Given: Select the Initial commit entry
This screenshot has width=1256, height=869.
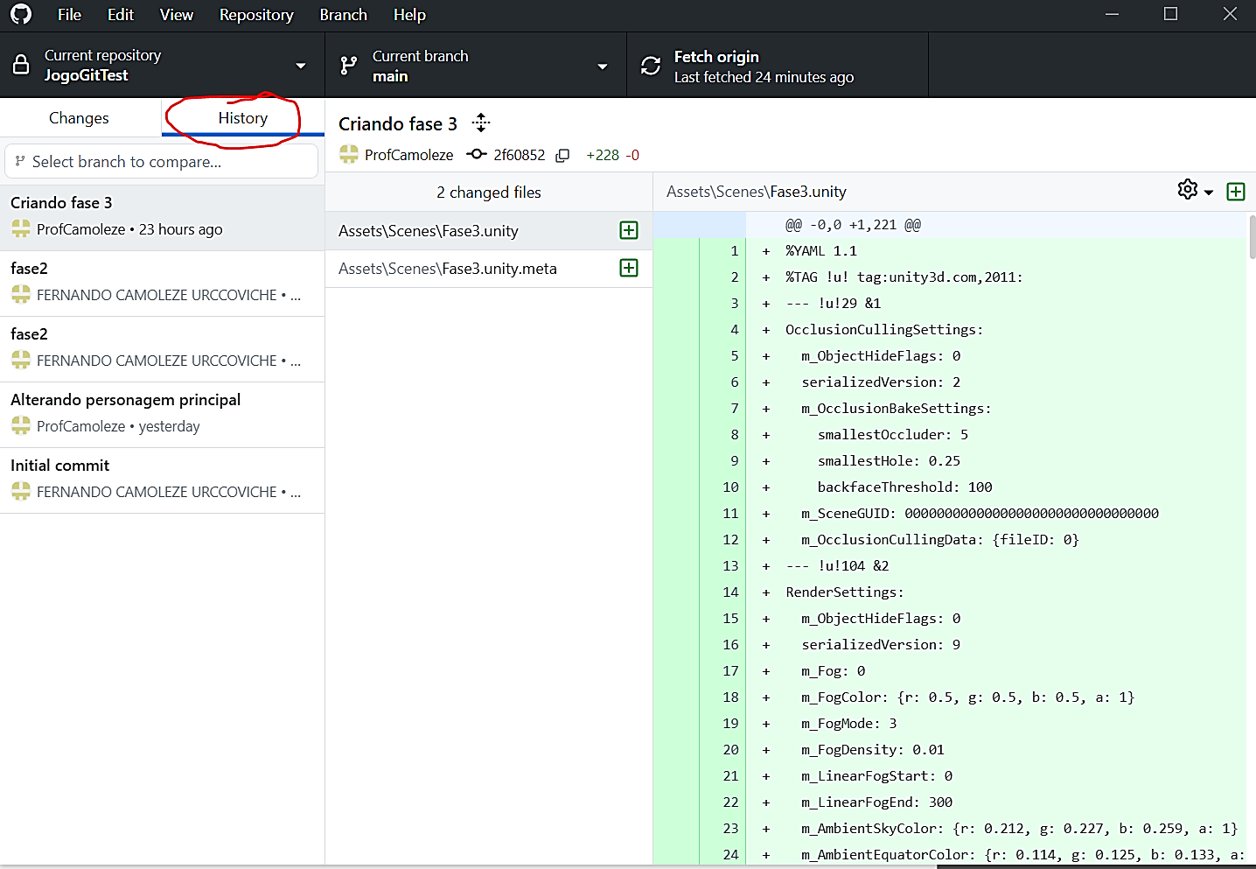Looking at the screenshot, I should click(162, 480).
